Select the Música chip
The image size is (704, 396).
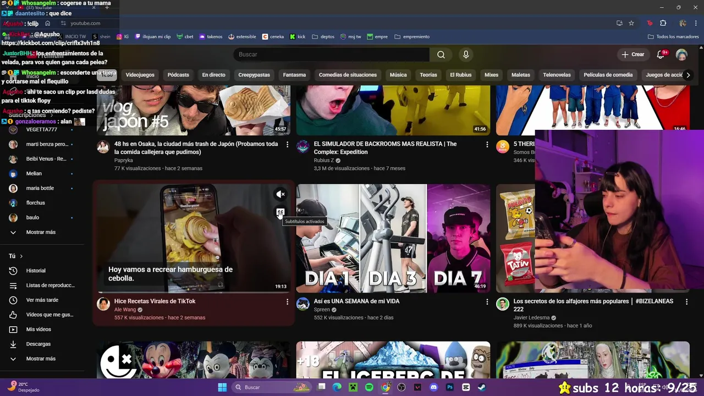[x=398, y=75]
